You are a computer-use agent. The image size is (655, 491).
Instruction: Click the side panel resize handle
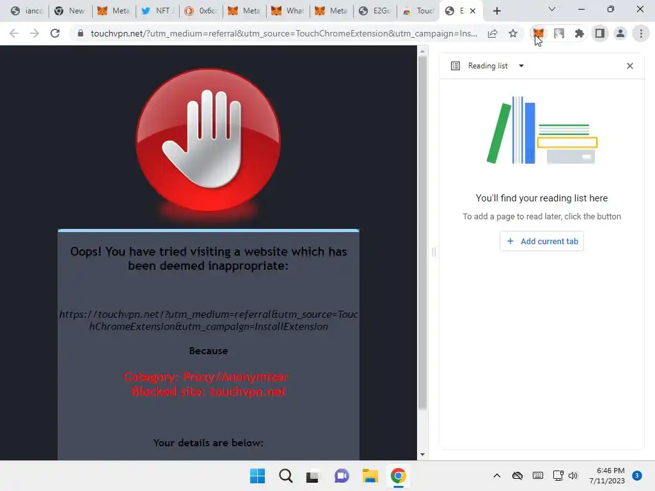click(x=434, y=252)
